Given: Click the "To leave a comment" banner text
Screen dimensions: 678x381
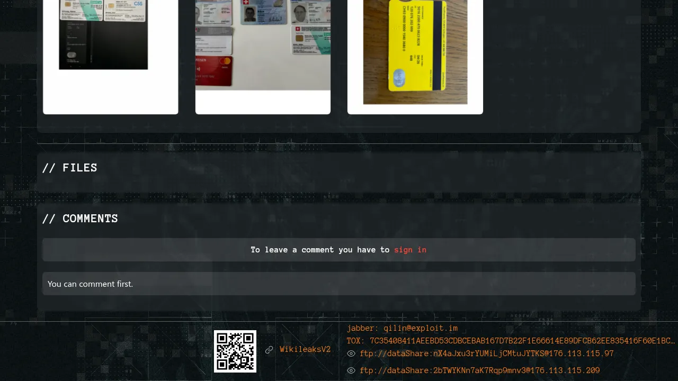Looking at the screenshot, I should tap(320, 250).
